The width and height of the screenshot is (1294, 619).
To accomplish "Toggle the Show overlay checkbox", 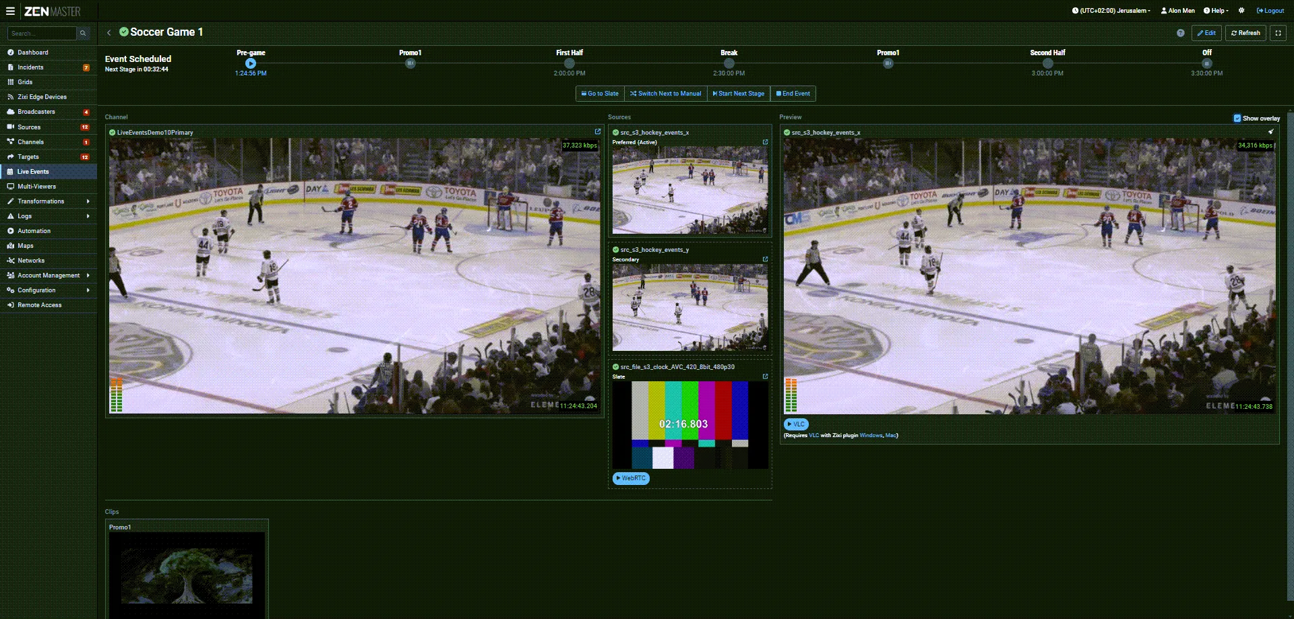I will click(1237, 119).
